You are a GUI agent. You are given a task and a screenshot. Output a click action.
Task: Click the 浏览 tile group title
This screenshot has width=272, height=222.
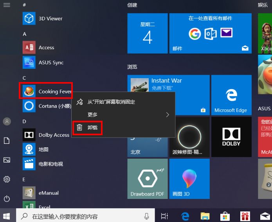point(132,67)
